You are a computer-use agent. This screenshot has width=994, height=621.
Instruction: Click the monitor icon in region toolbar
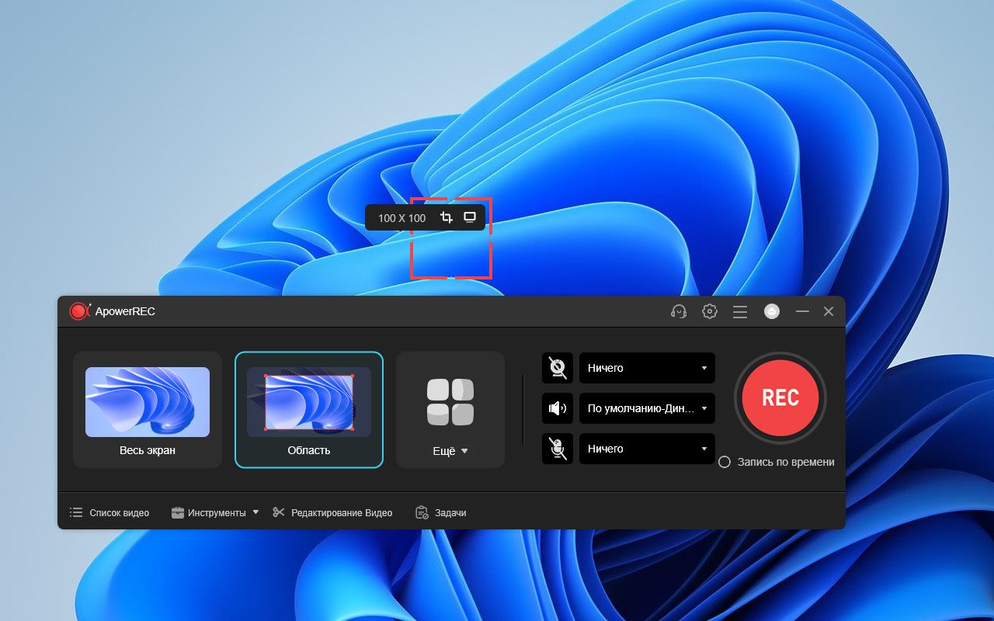pyautogui.click(x=470, y=217)
